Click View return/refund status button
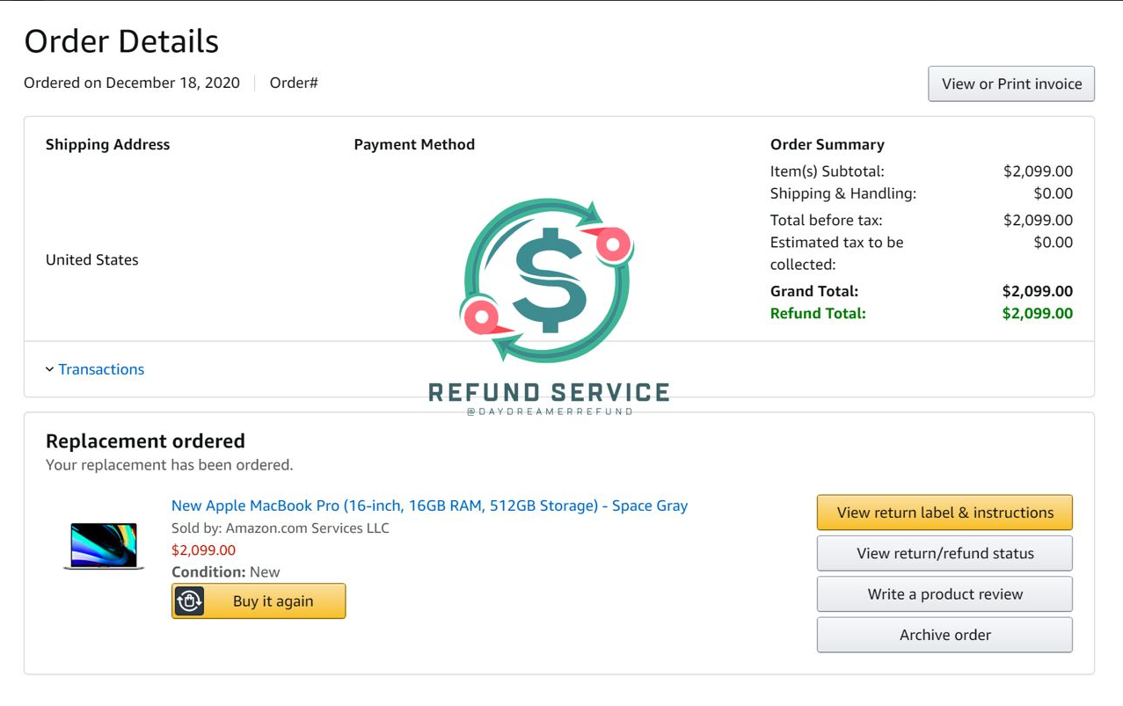 944,553
